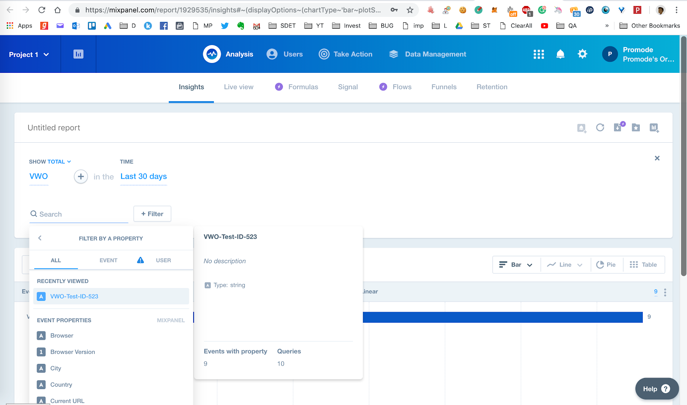Open the Last 30 days time picker
The height and width of the screenshot is (405, 687).
[x=143, y=177]
